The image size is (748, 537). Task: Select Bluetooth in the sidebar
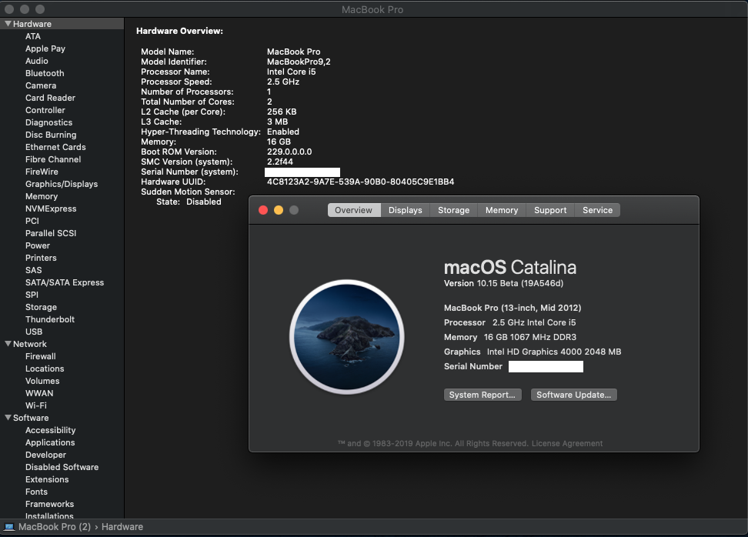tap(45, 73)
